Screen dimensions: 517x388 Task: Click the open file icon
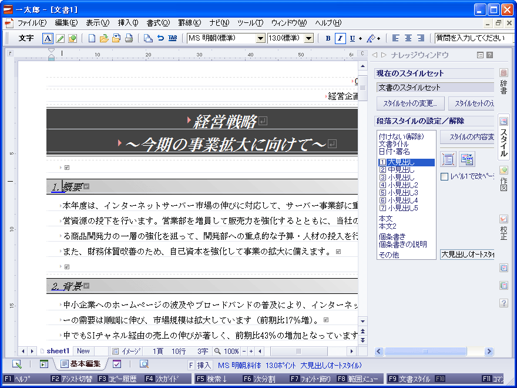[103, 38]
